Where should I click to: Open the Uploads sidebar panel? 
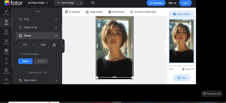[6, 81]
